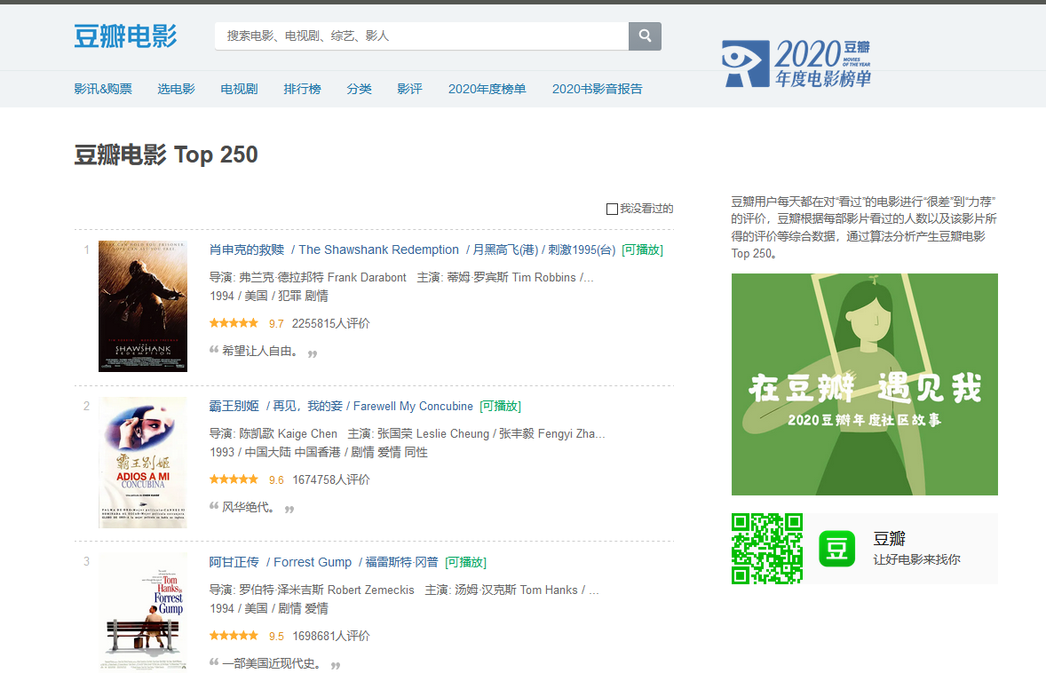Screen dimensions: 1046x697
Task: Click the 2255815人评价 rating count
Action: point(331,323)
